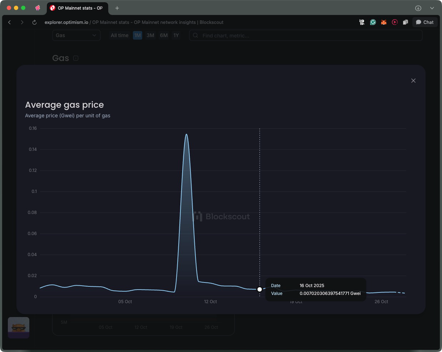Close the Average gas price chart modal

[x=413, y=81]
